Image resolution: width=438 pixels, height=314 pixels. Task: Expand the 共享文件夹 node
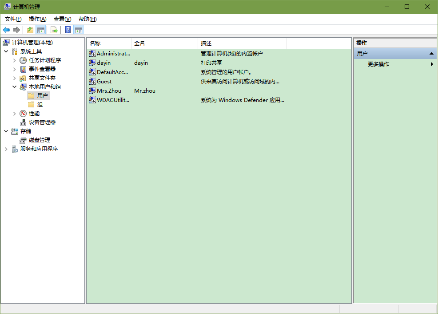tap(15, 78)
